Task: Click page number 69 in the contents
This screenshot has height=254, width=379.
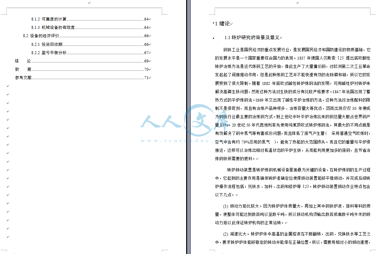Action: point(146,61)
